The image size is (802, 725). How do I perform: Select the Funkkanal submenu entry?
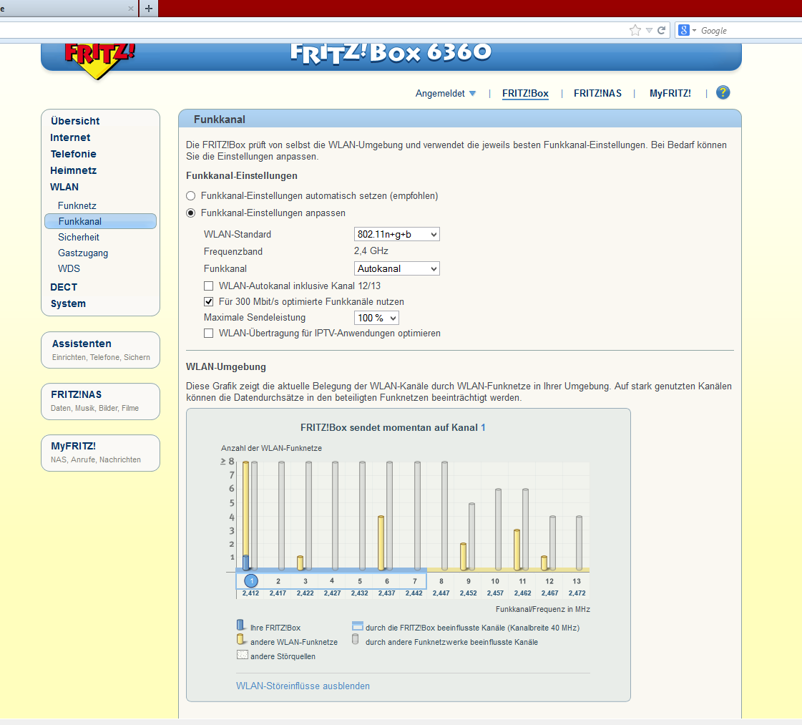tap(100, 221)
